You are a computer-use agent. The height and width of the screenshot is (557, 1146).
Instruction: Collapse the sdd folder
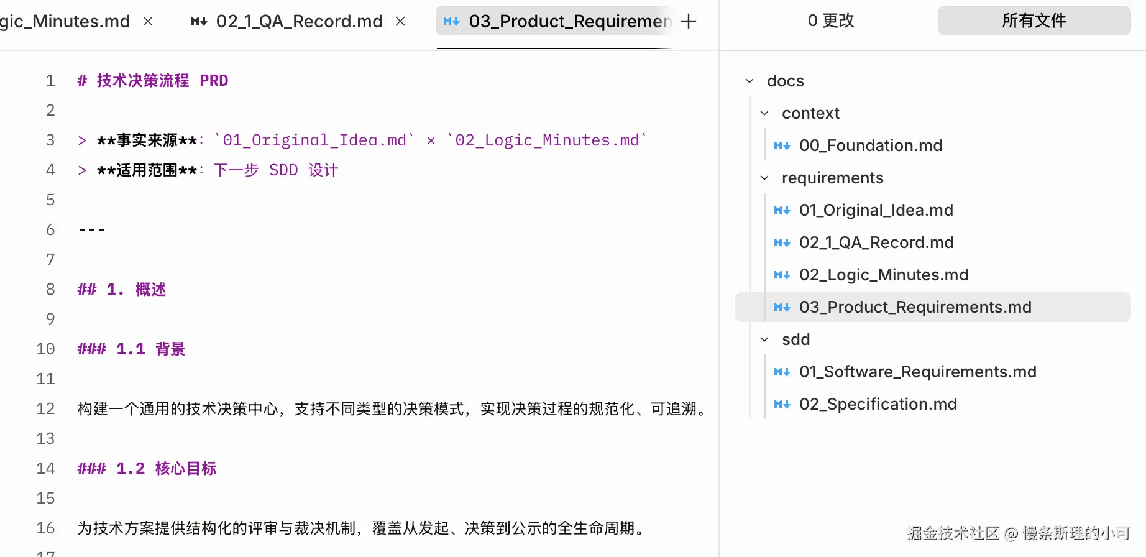tap(764, 339)
